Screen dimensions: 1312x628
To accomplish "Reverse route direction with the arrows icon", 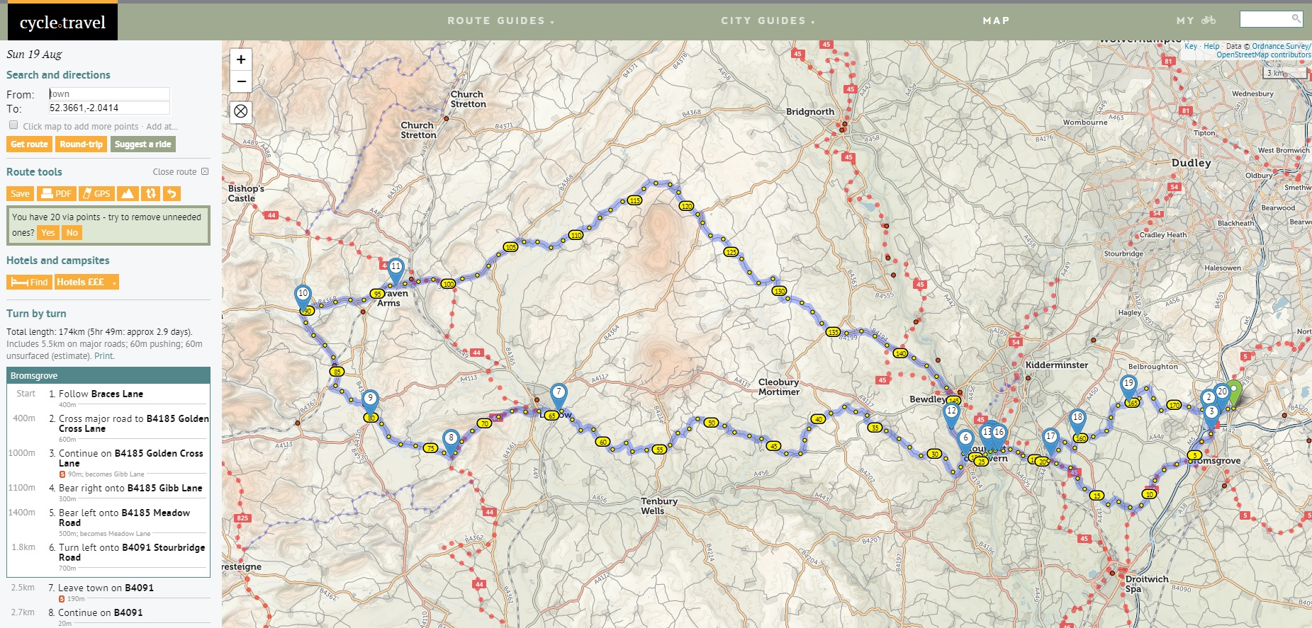I will click(150, 193).
